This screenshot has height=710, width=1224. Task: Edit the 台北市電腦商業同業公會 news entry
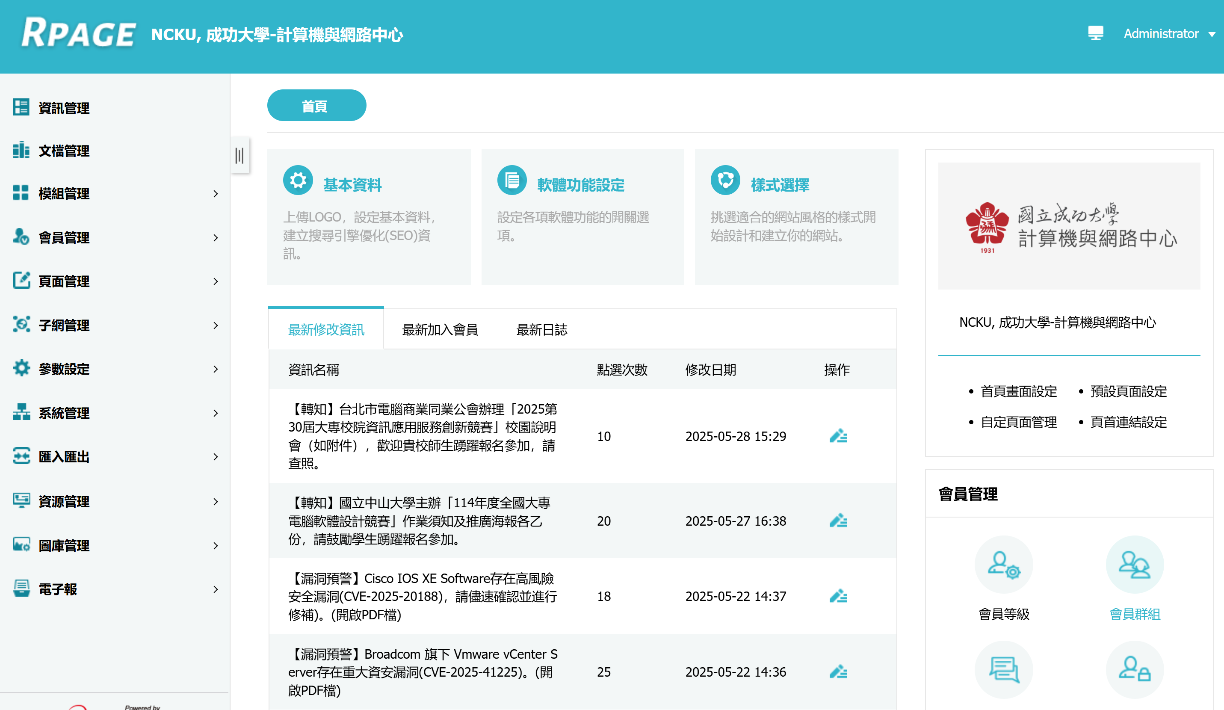pos(838,436)
